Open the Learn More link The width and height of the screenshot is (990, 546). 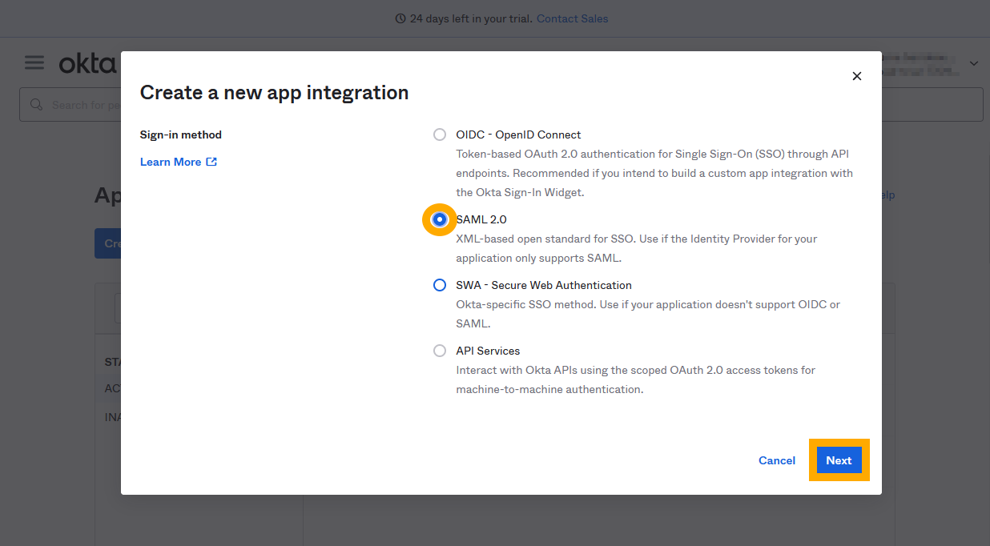click(x=179, y=162)
